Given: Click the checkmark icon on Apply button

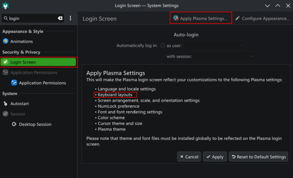Looking at the screenshot, I should pyautogui.click(x=208, y=156).
